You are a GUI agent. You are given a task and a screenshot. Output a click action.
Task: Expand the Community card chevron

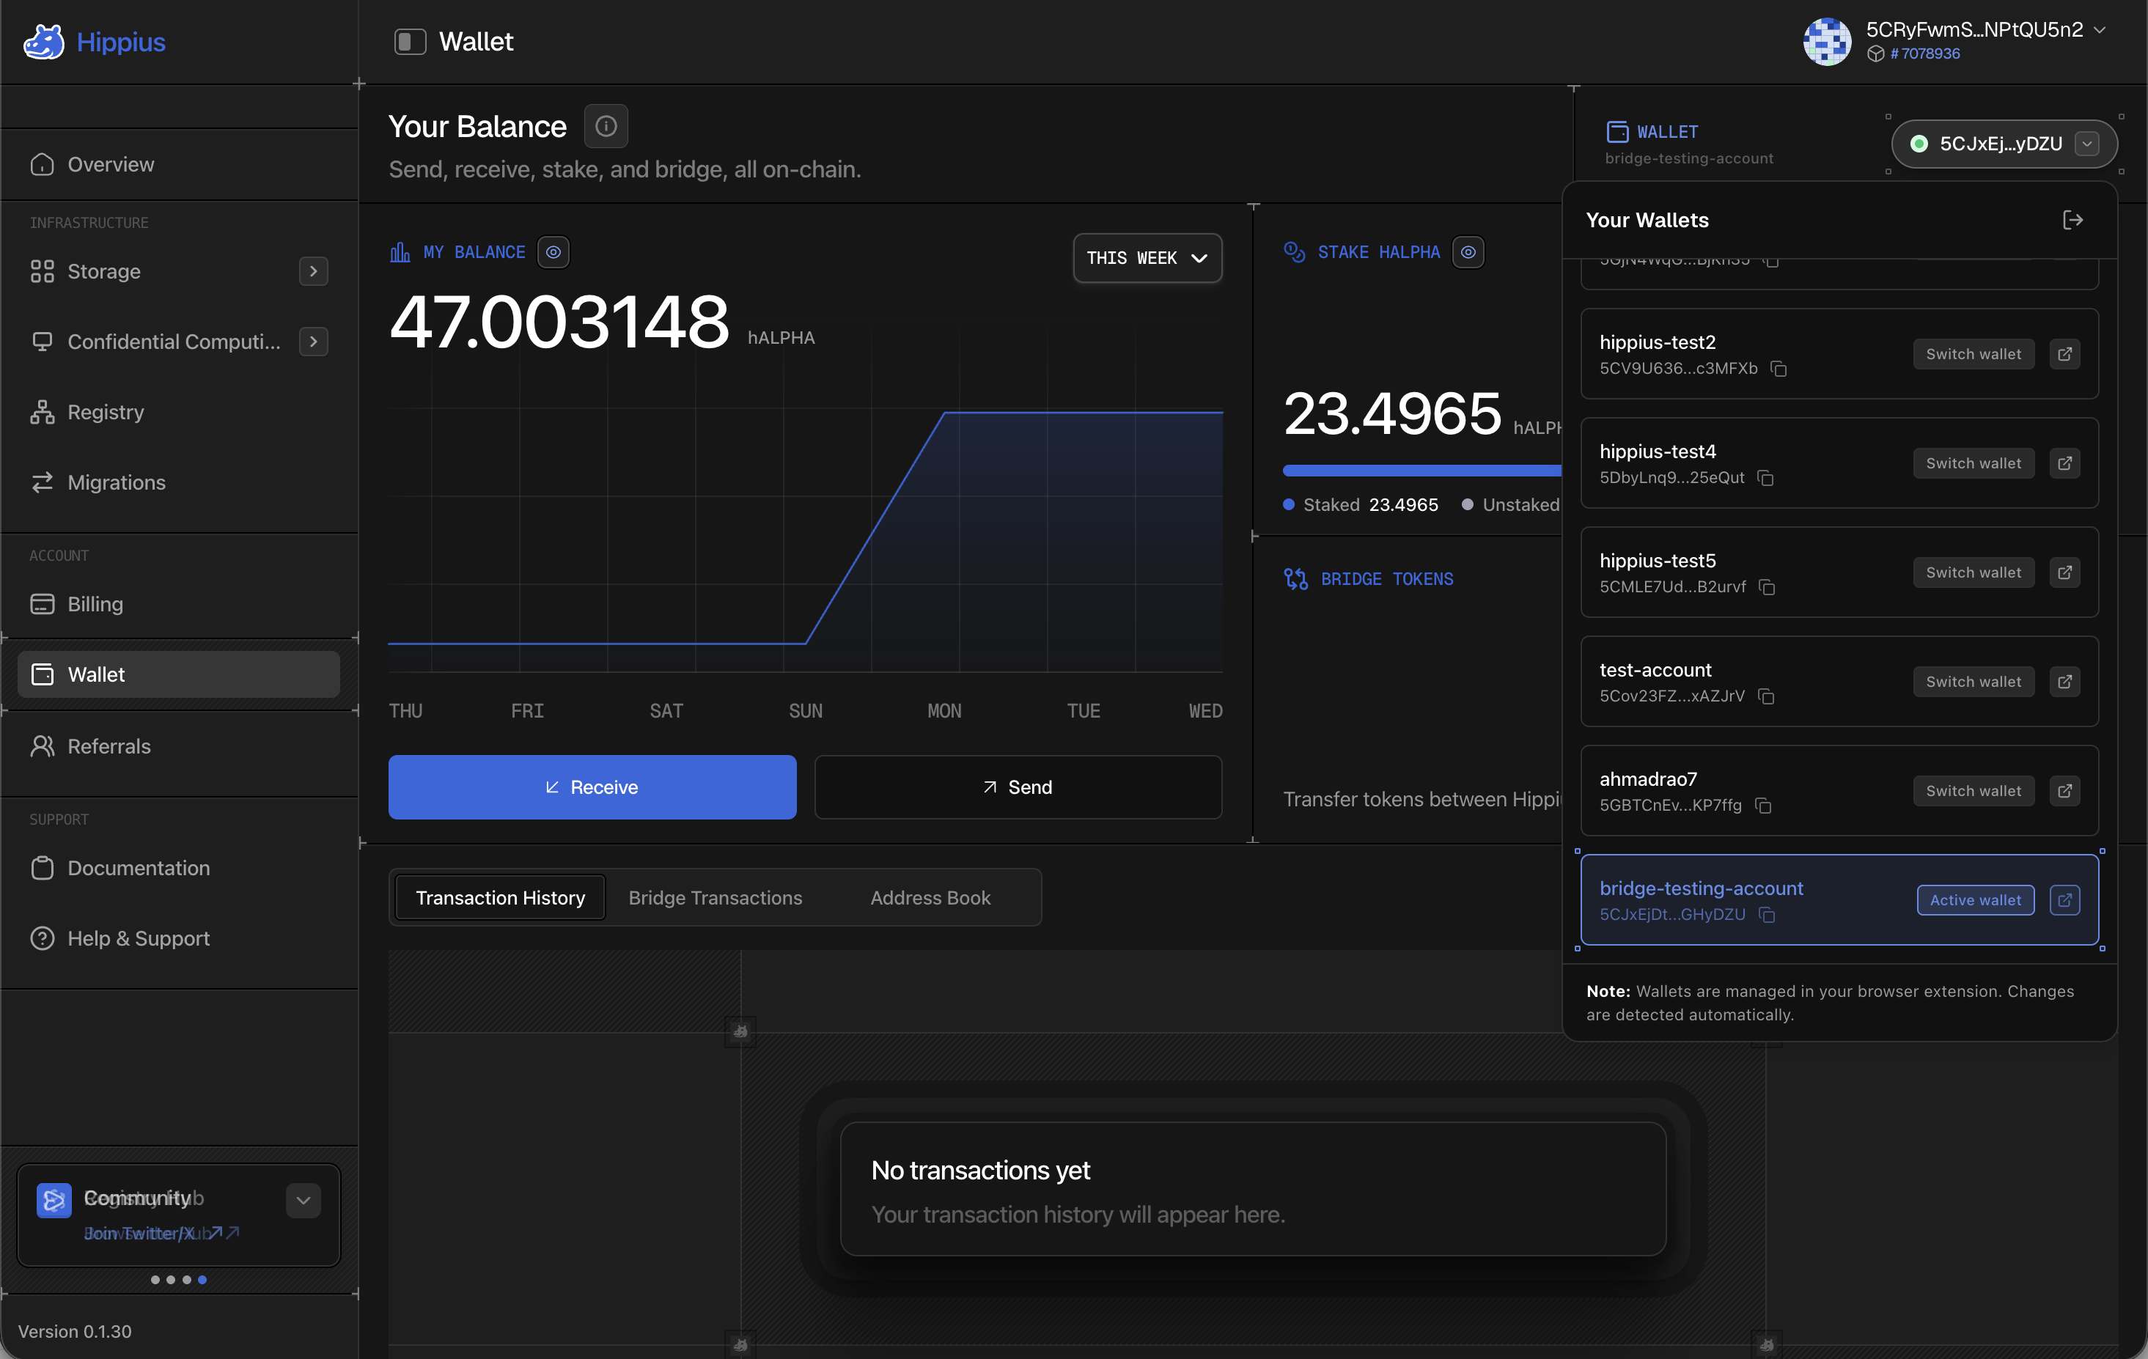click(x=304, y=1200)
